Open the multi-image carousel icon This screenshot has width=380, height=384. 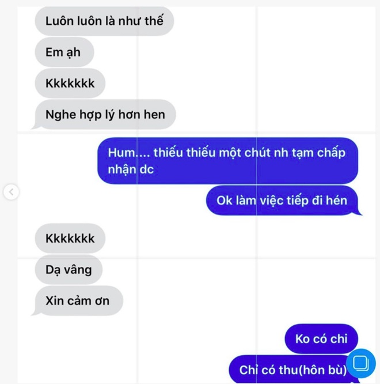[361, 363]
